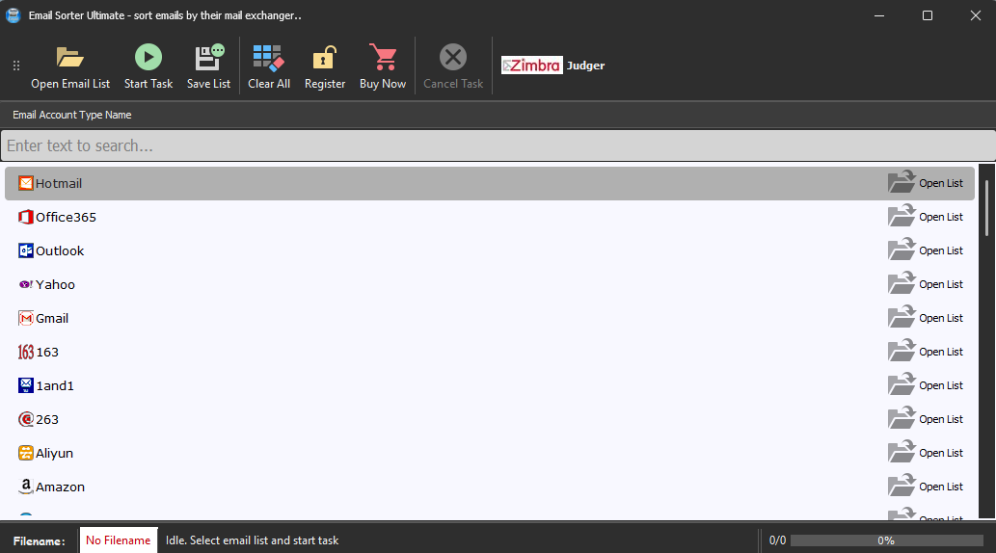Click the search text box
This screenshot has height=553, width=996.
tap(498, 146)
